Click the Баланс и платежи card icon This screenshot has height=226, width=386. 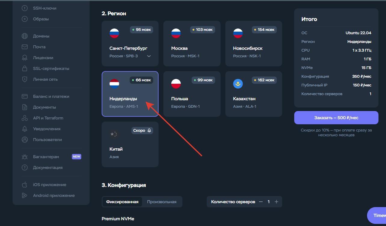pyautogui.click(x=24, y=96)
